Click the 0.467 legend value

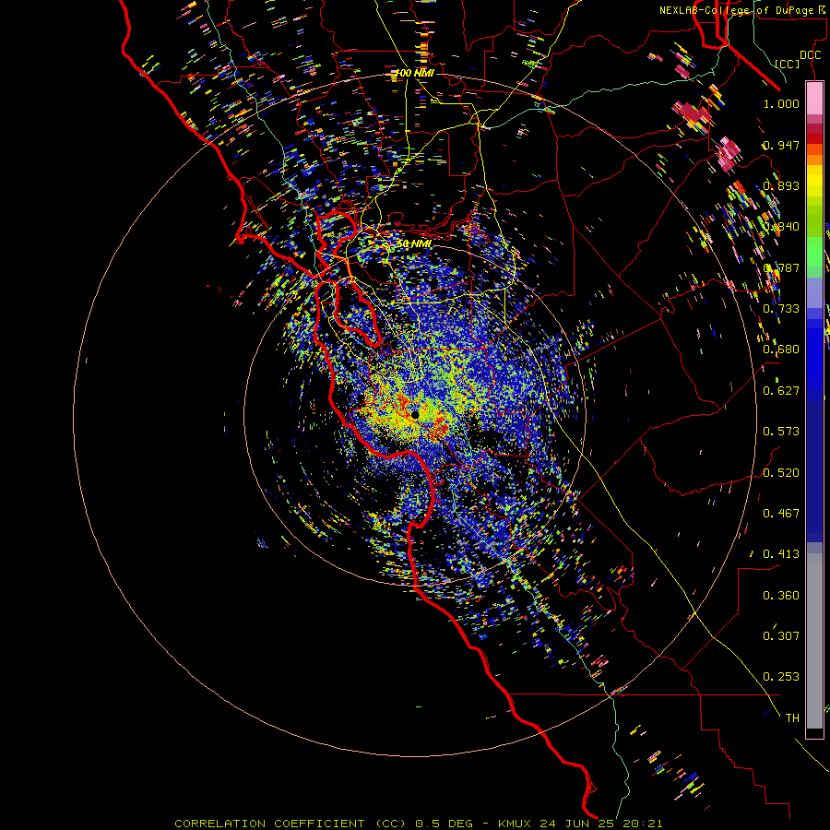pos(781,514)
